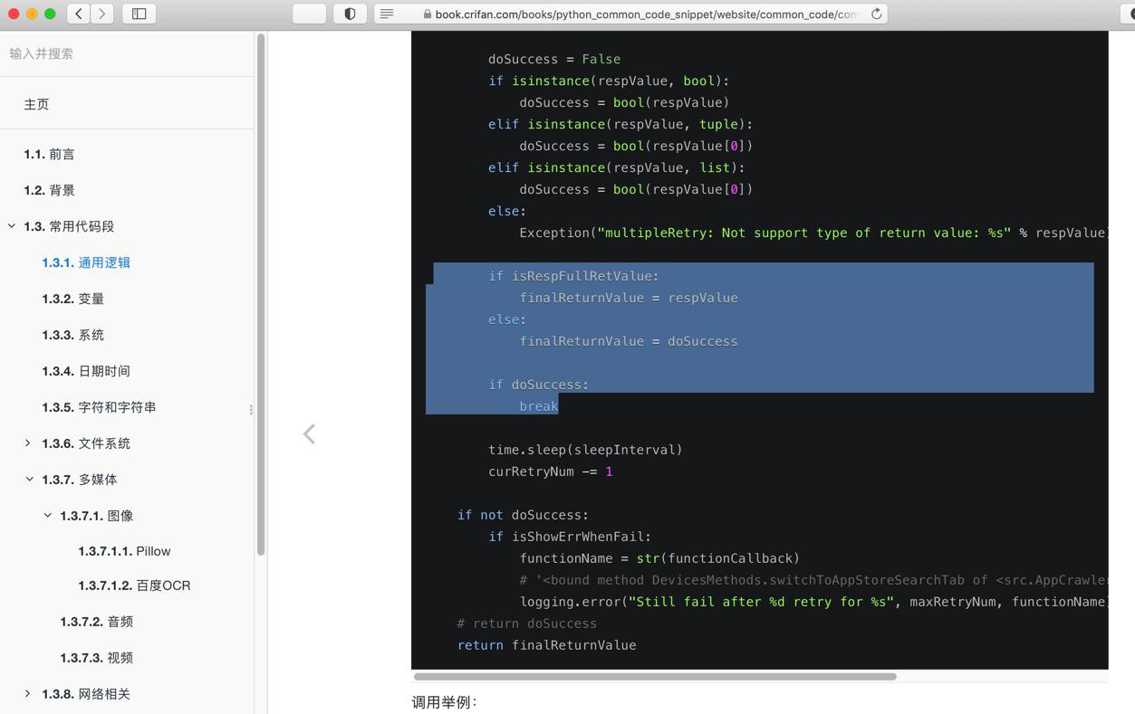Image resolution: width=1135 pixels, height=714 pixels.
Task: Select 1.3.1. 通用逻辑 section
Action: [x=87, y=262]
